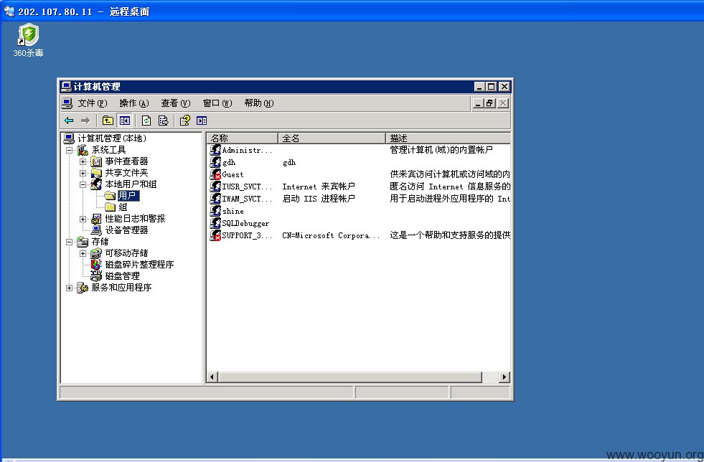Click the Export list toolbar icon

tap(164, 121)
